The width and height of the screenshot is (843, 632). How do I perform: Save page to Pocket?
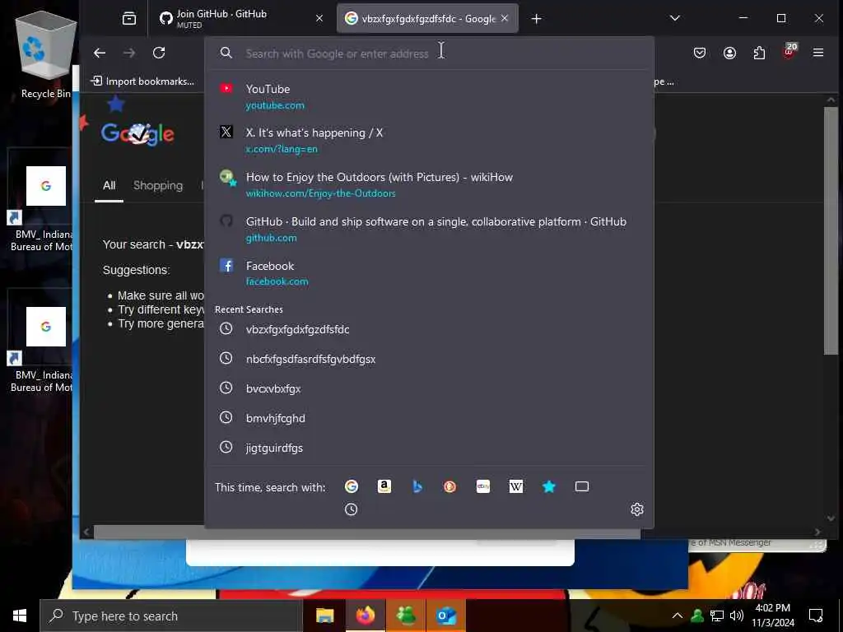point(700,53)
